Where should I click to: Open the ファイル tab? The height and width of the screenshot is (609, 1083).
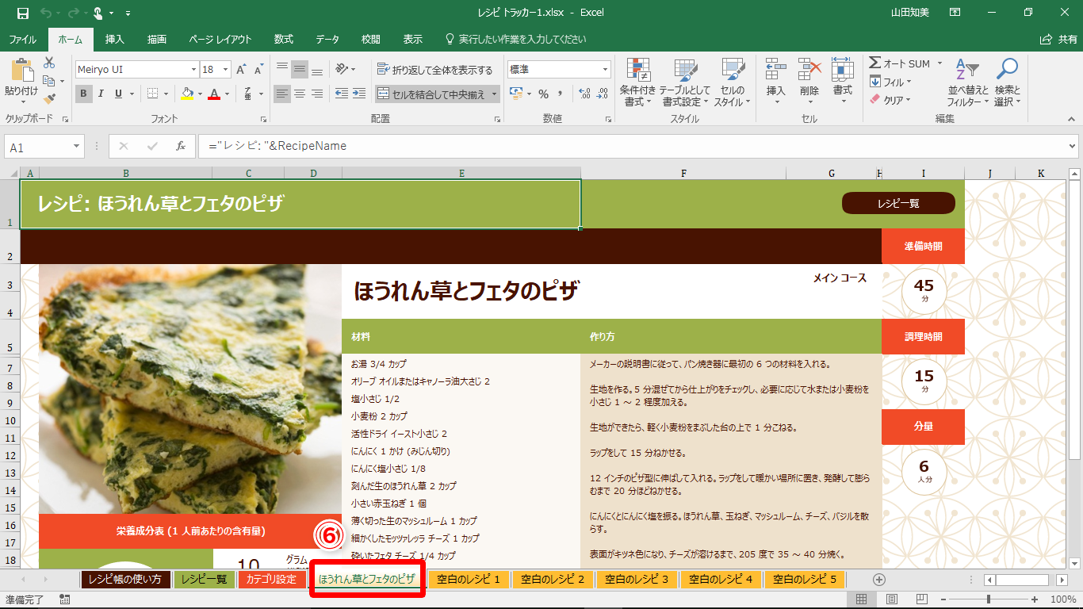[22, 39]
